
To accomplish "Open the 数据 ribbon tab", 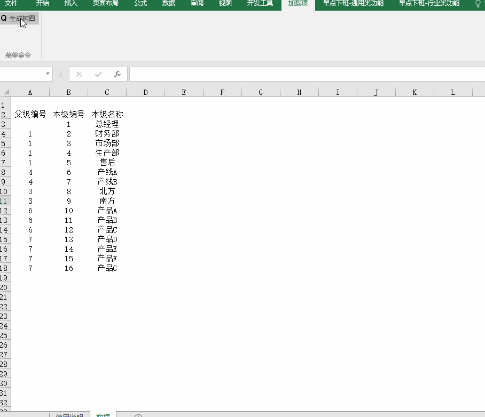I will pos(169,3).
